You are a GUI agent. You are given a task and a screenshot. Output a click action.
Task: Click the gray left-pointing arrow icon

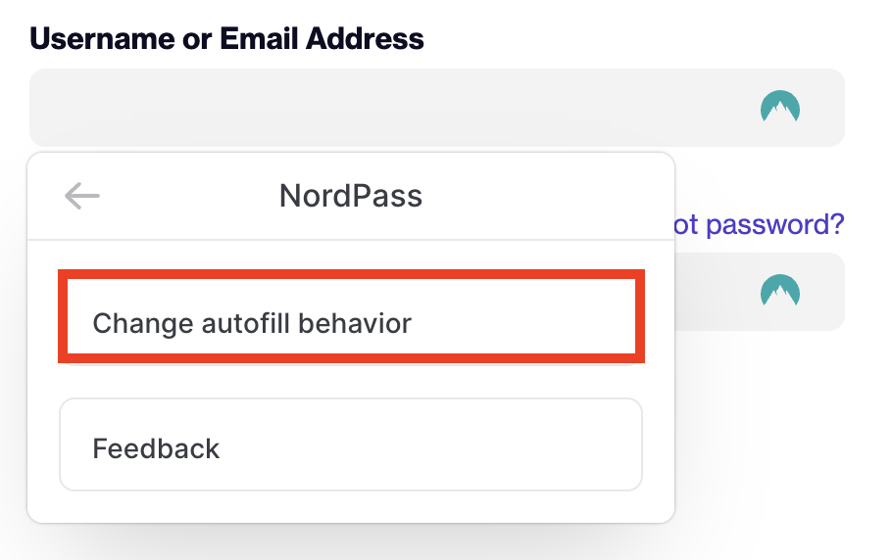pyautogui.click(x=82, y=196)
